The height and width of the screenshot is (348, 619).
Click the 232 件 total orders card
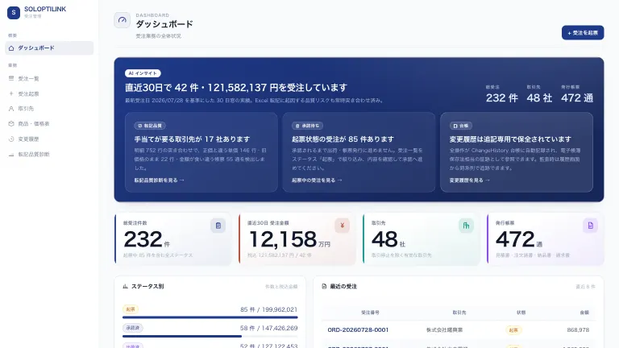coord(173,239)
